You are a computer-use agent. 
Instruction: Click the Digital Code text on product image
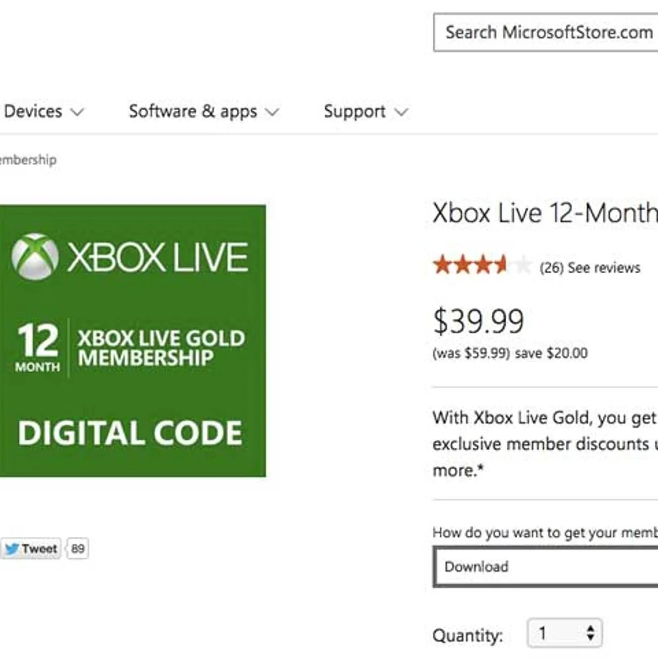tap(130, 433)
